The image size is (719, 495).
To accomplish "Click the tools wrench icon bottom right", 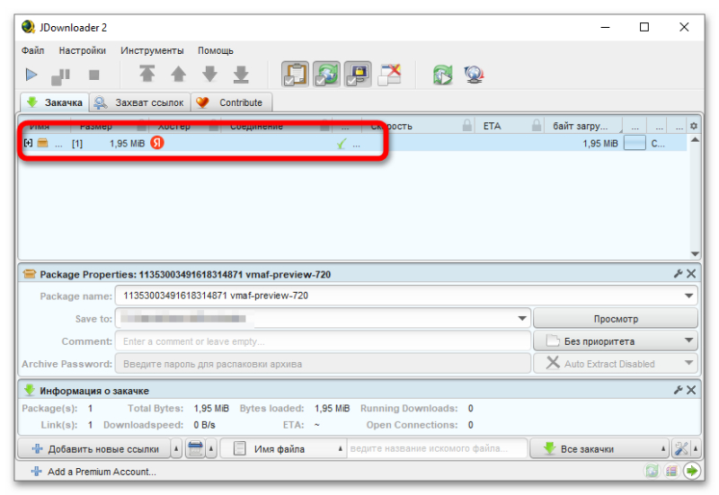I will 681,448.
